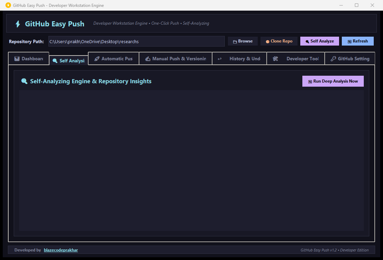Go to the History & Undo tab
The image size is (383, 260).
(240, 59)
